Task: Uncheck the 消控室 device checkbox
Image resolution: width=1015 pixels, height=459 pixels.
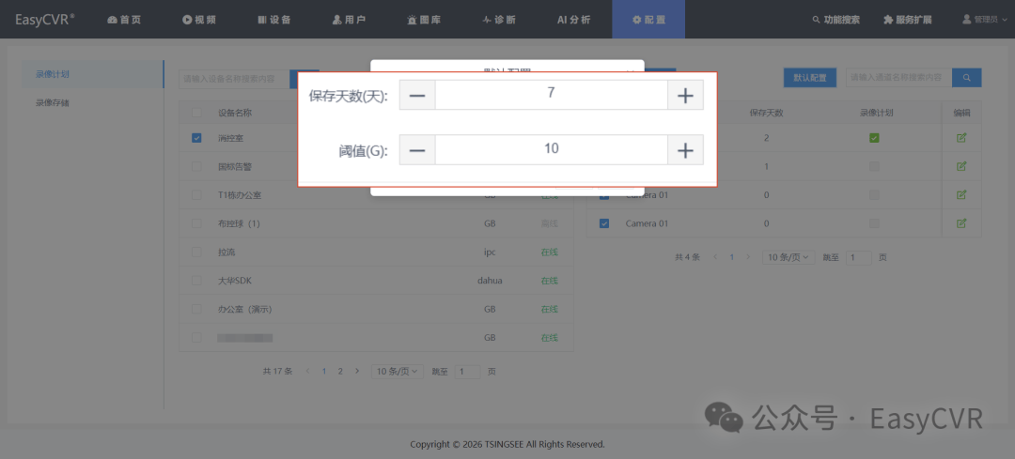Action: click(x=196, y=138)
